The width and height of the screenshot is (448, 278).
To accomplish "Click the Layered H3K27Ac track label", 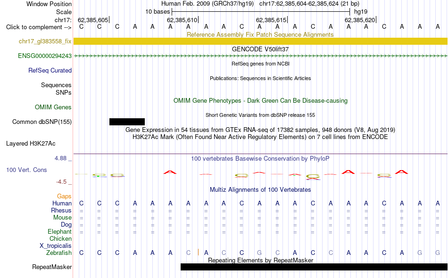I will pyautogui.click(x=31, y=144).
